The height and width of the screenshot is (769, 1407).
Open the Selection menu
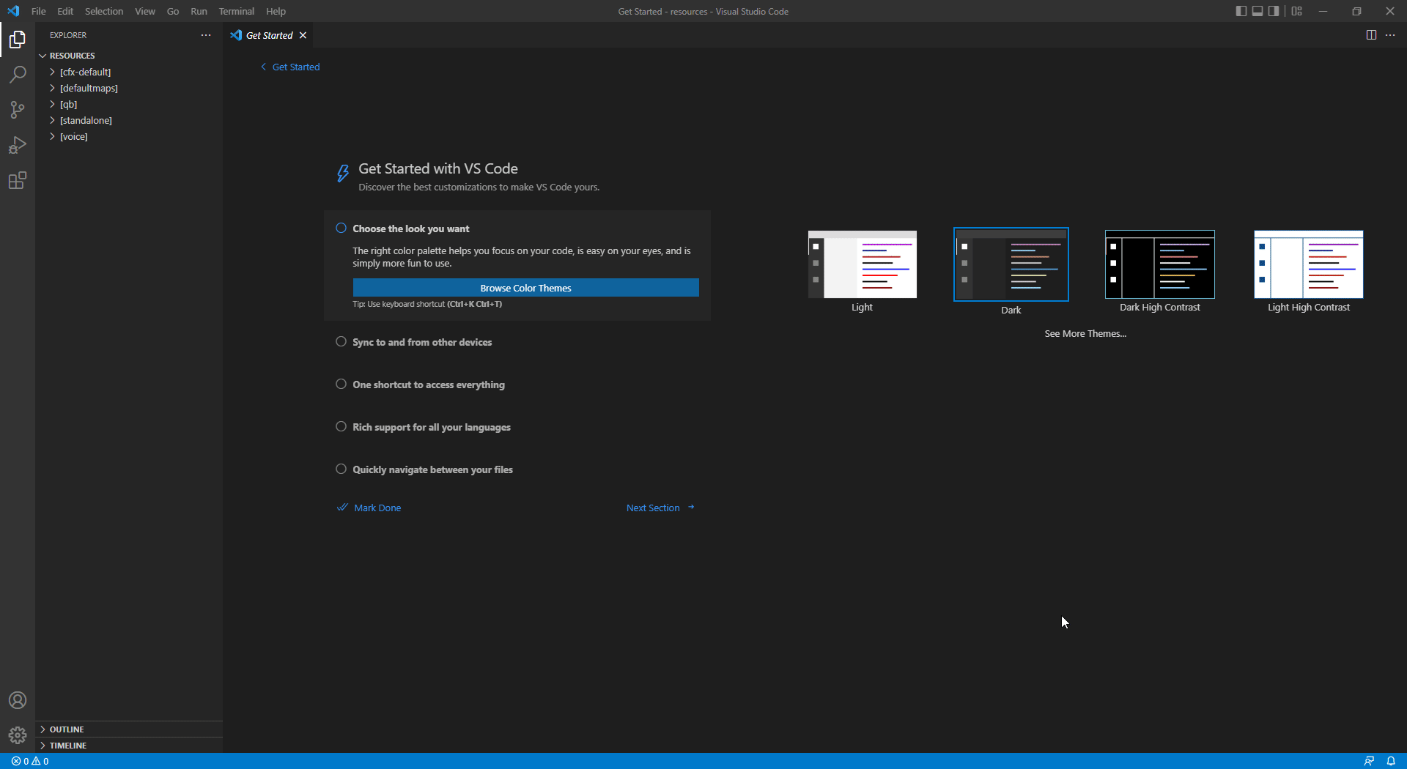pos(103,11)
